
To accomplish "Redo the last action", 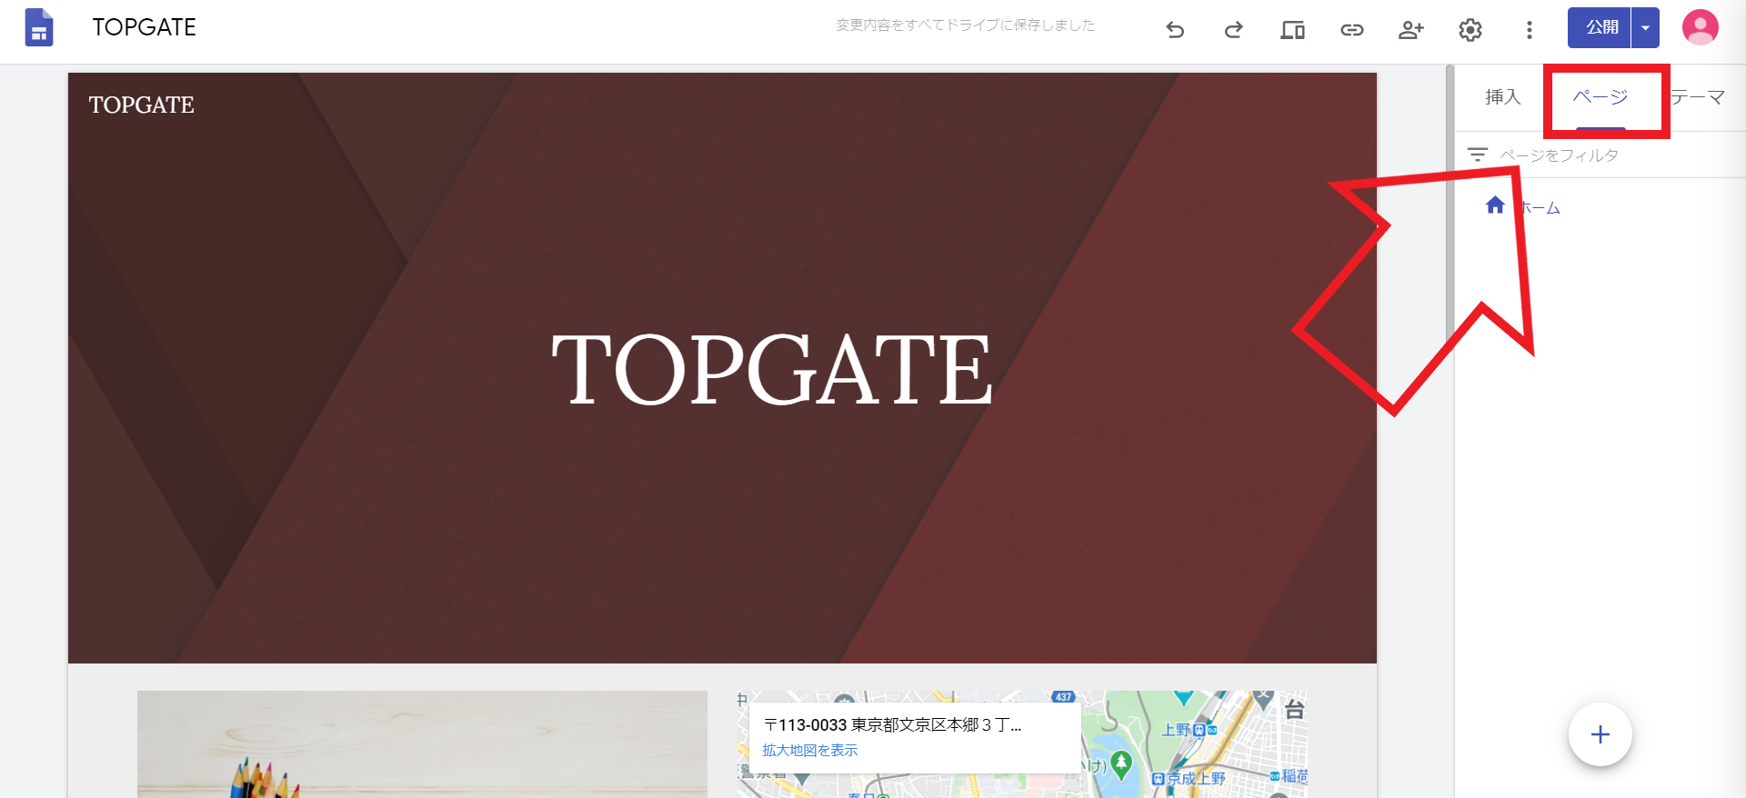I will click(1233, 30).
